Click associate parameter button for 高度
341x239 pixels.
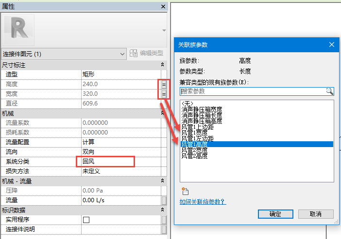pyautogui.click(x=164, y=84)
